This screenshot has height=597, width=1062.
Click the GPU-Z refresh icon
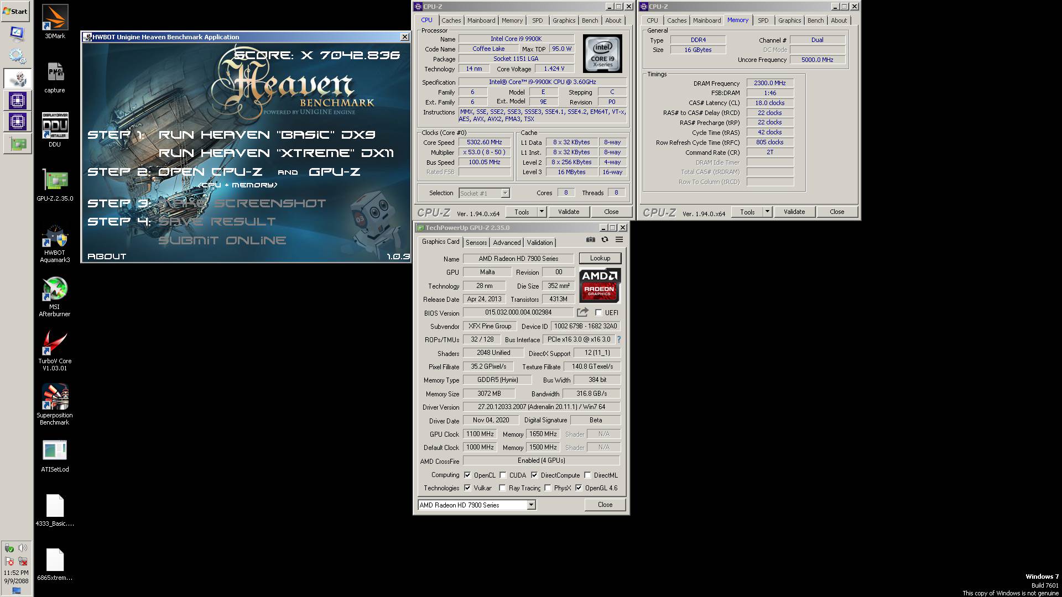pos(605,239)
